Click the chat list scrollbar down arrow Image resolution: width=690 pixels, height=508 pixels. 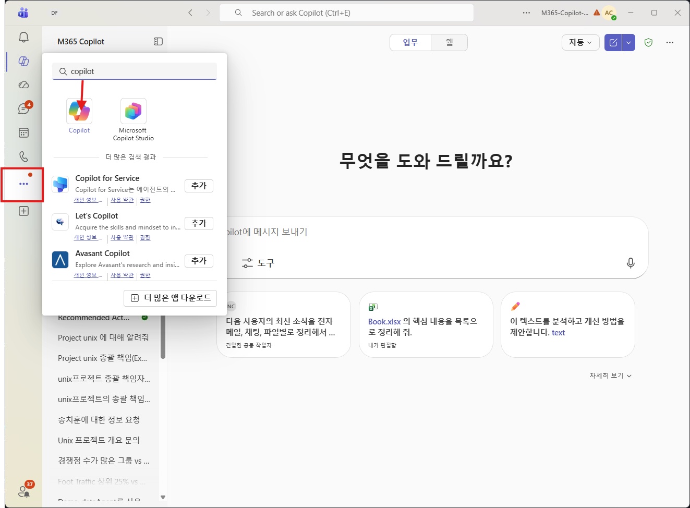point(163,498)
